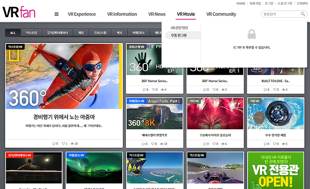Click comment icon on BUILT TO LOVE card
The height and width of the screenshot is (189, 310).
tap(265, 90)
